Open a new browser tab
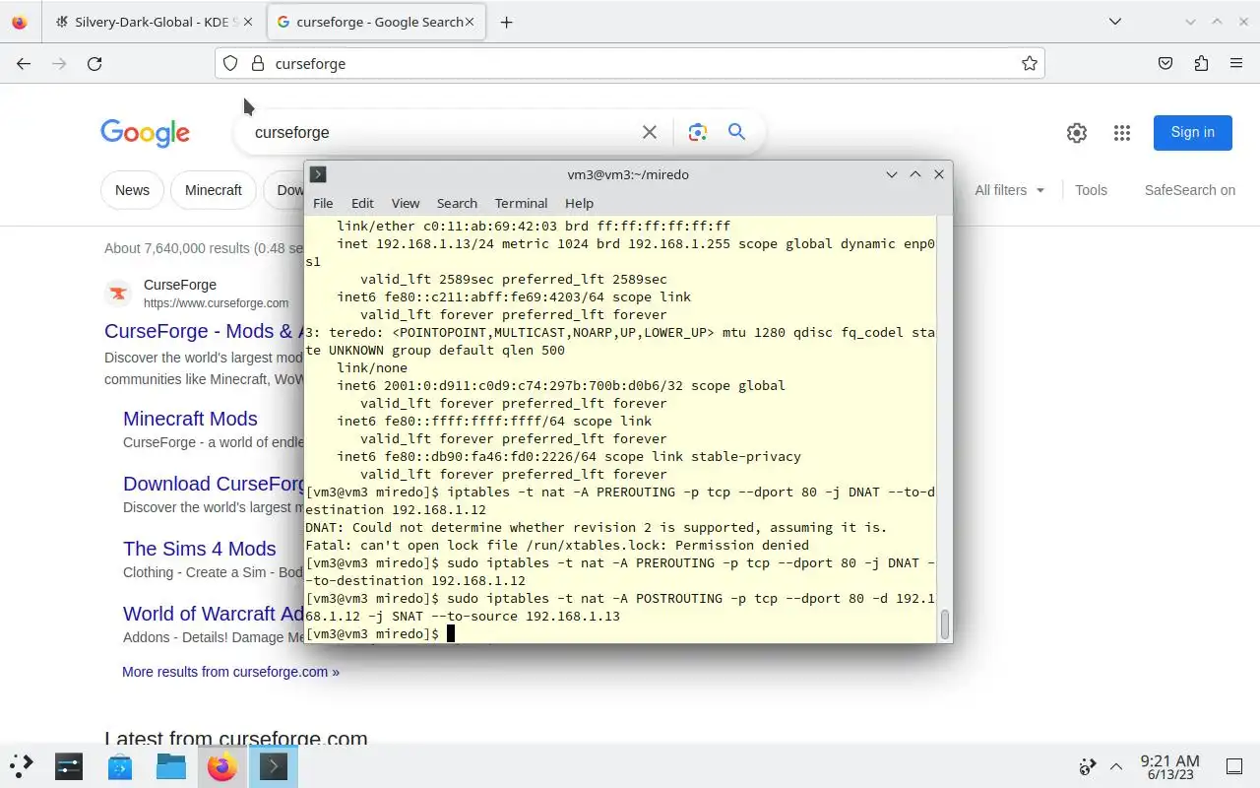 pyautogui.click(x=506, y=22)
